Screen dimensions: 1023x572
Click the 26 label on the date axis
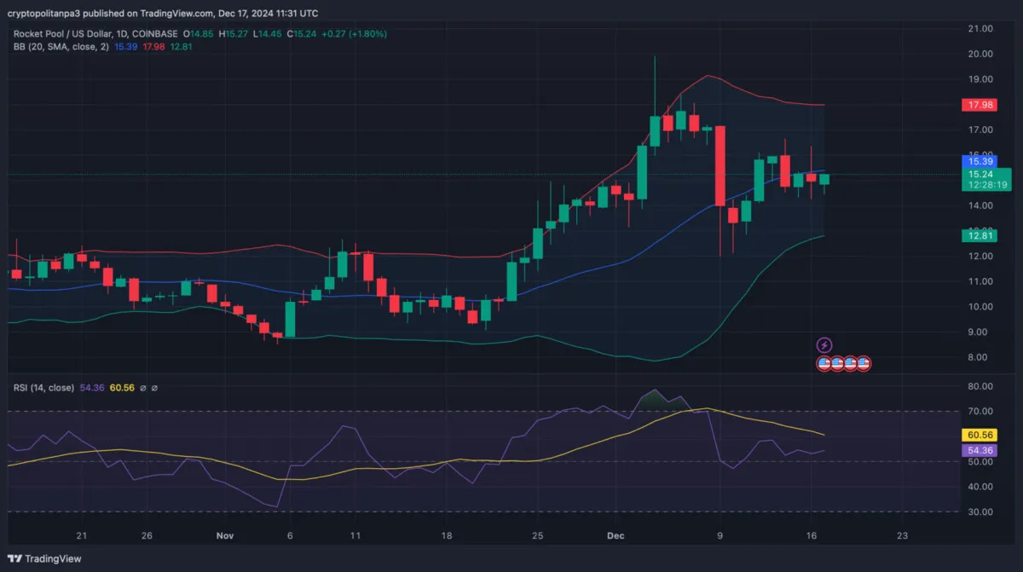point(147,536)
